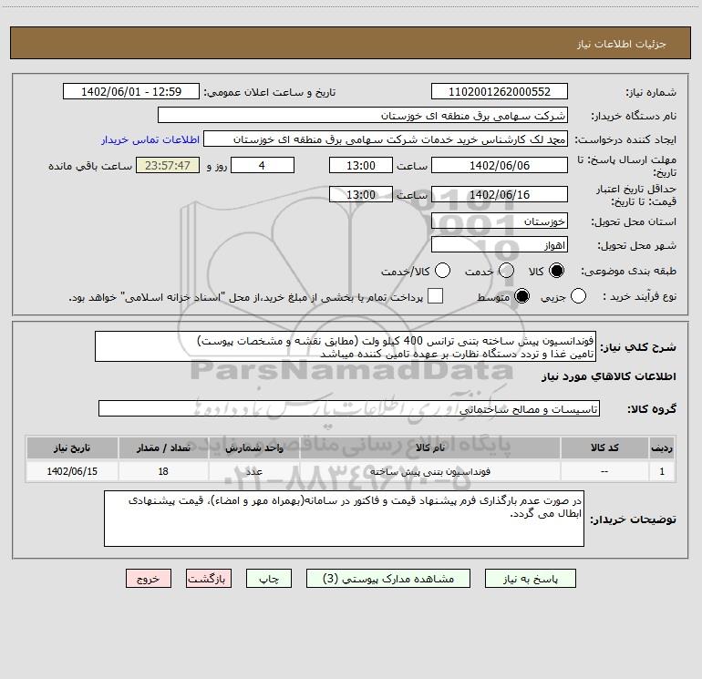Click the بازگشت back button
Screen dimensions: 702x679
209,579
